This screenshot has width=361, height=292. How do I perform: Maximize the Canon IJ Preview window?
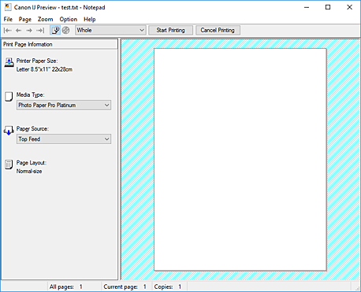328,7
